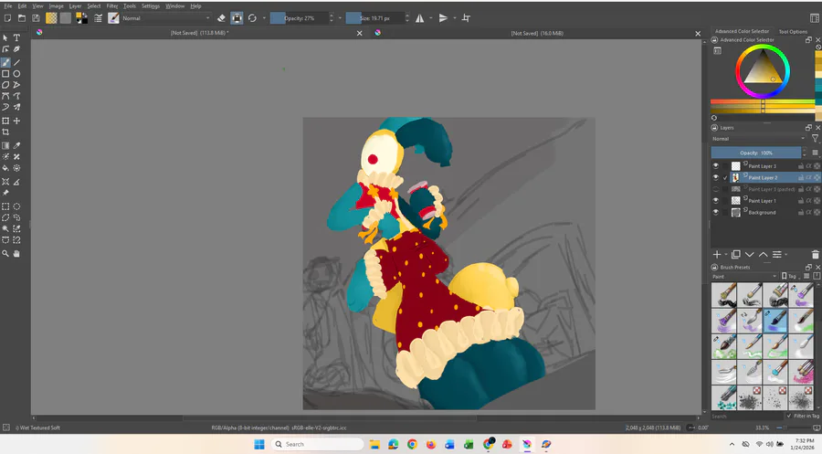
Task: Select the Rectangular Selection tool
Action: (x=5, y=206)
